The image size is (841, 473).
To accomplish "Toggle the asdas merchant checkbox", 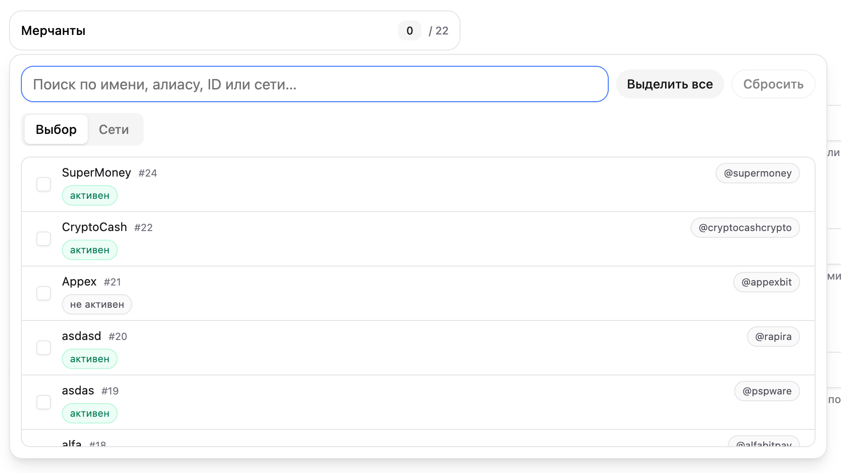I will pos(44,402).
